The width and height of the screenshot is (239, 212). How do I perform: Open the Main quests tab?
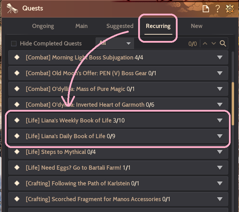tap(81, 26)
